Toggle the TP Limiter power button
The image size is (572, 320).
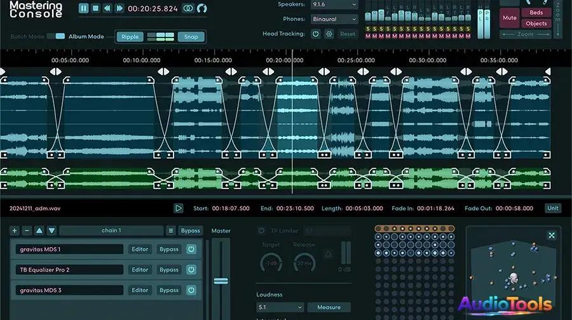[x=261, y=230]
